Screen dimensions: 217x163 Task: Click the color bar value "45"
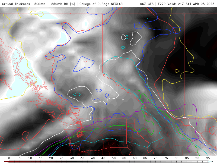(103, 158)
